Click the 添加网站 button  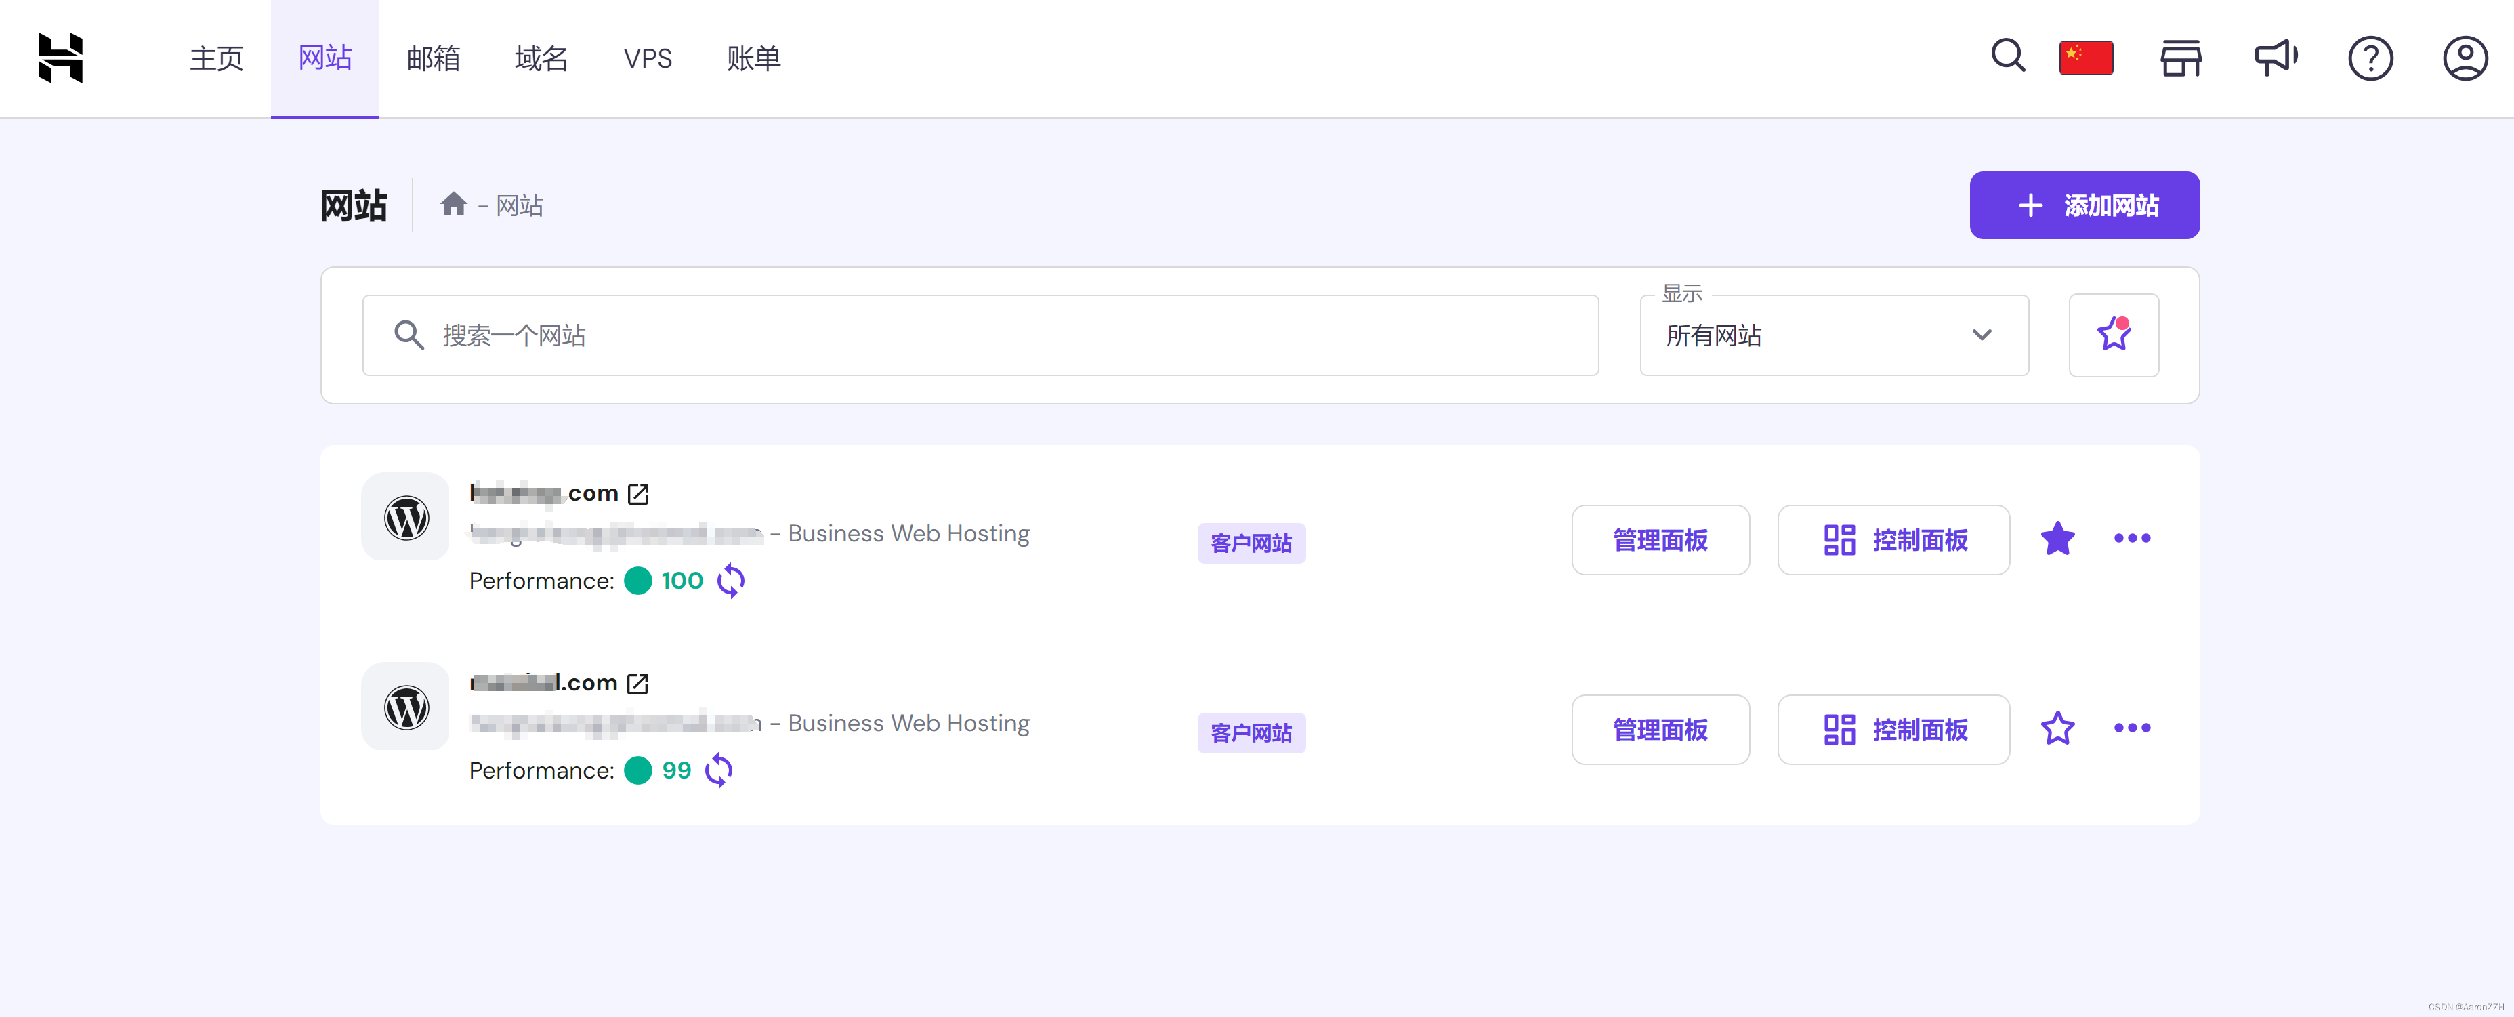click(x=2084, y=205)
